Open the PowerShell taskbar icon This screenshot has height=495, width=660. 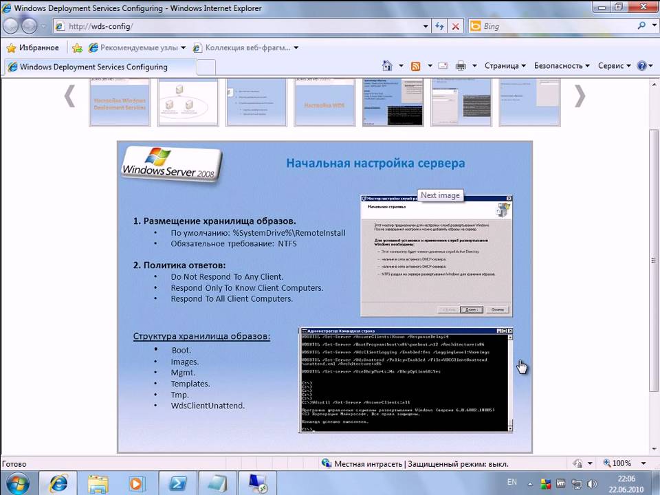pos(177,483)
